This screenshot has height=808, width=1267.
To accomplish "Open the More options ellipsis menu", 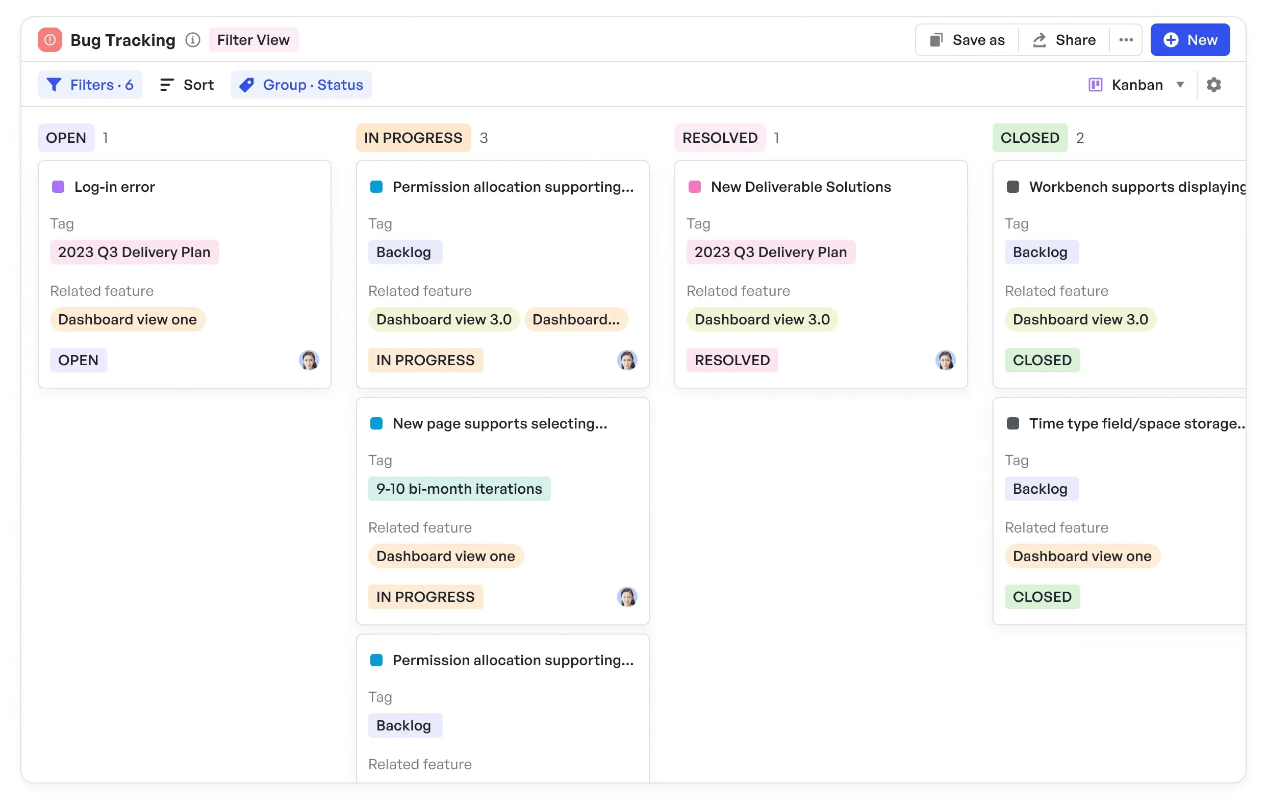I will coord(1125,39).
